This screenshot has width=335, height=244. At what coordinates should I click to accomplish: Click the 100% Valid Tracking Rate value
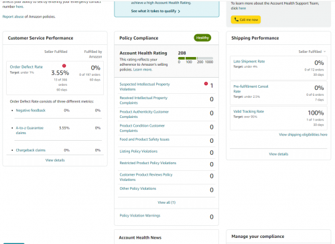pos(316,113)
